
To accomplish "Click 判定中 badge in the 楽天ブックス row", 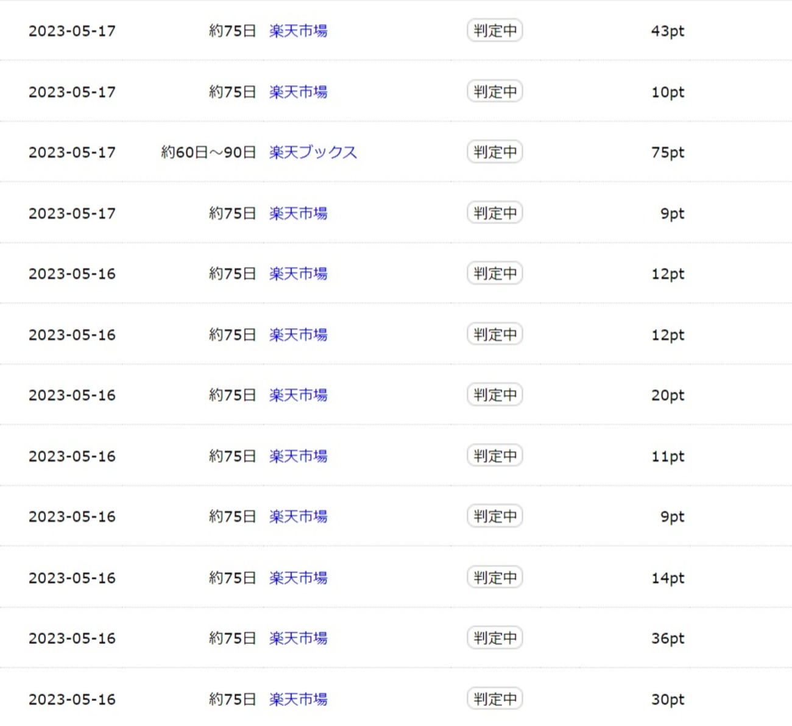I will (495, 152).
